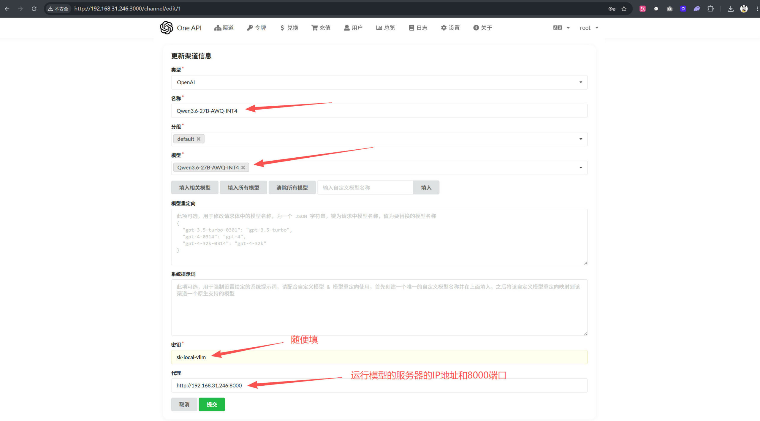Expand the root user dropdown
The width and height of the screenshot is (760, 421).
point(589,28)
